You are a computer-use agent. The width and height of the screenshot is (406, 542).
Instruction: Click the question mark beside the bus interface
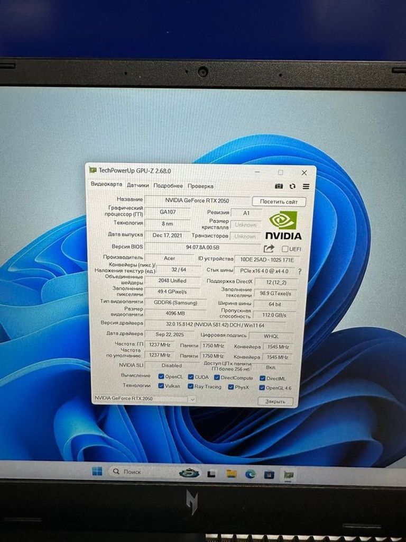tap(299, 272)
